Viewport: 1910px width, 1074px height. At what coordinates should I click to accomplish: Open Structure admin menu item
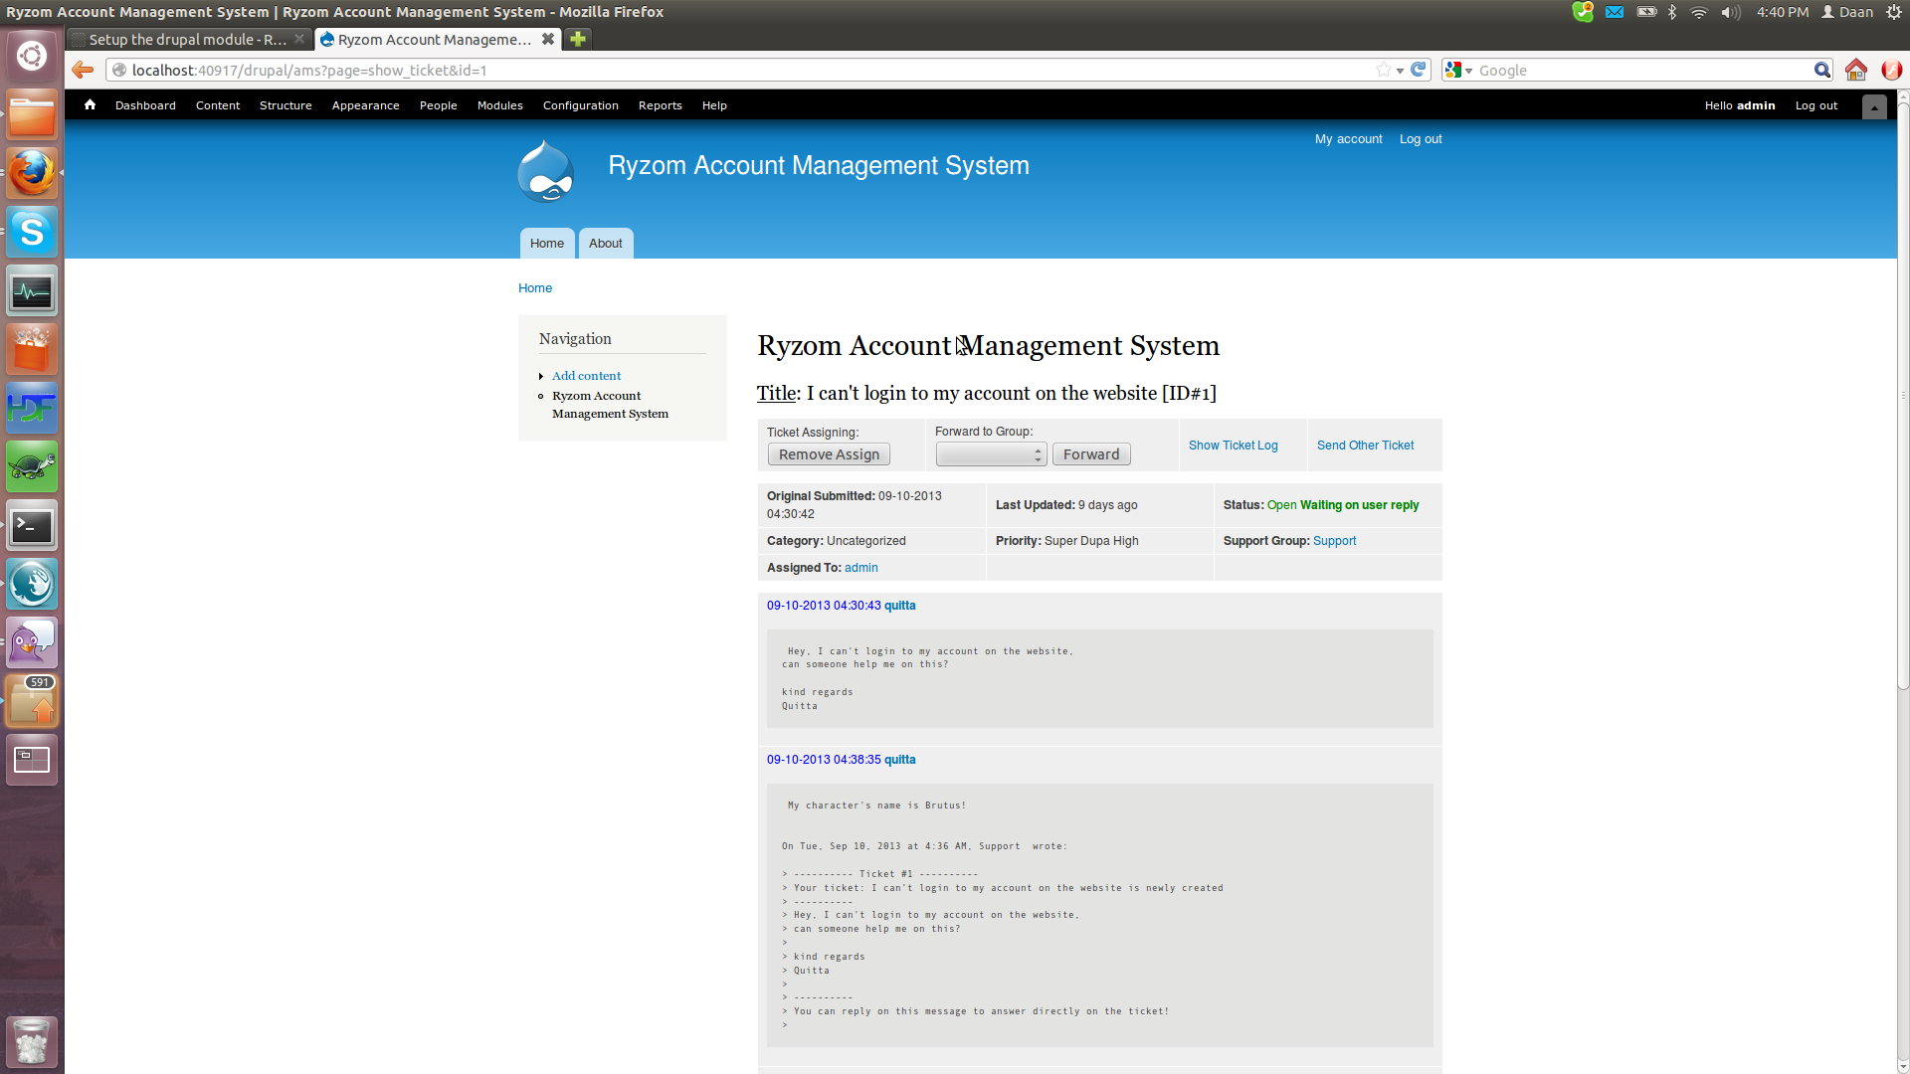point(286,105)
